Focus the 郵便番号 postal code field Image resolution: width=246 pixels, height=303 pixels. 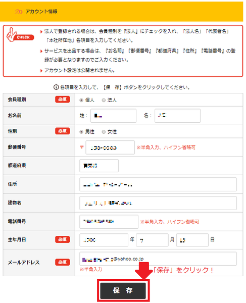tap(110, 147)
